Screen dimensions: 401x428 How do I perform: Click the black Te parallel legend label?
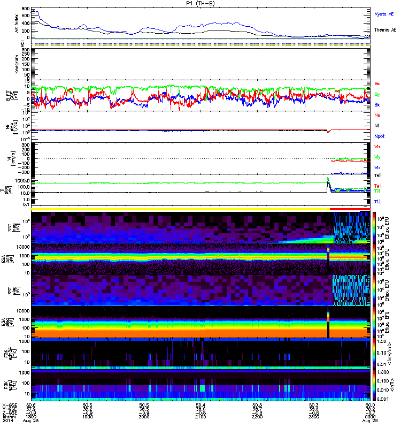tap(378, 175)
